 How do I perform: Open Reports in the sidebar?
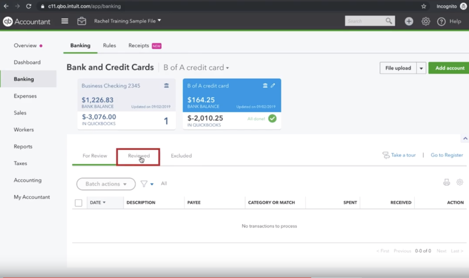click(23, 147)
